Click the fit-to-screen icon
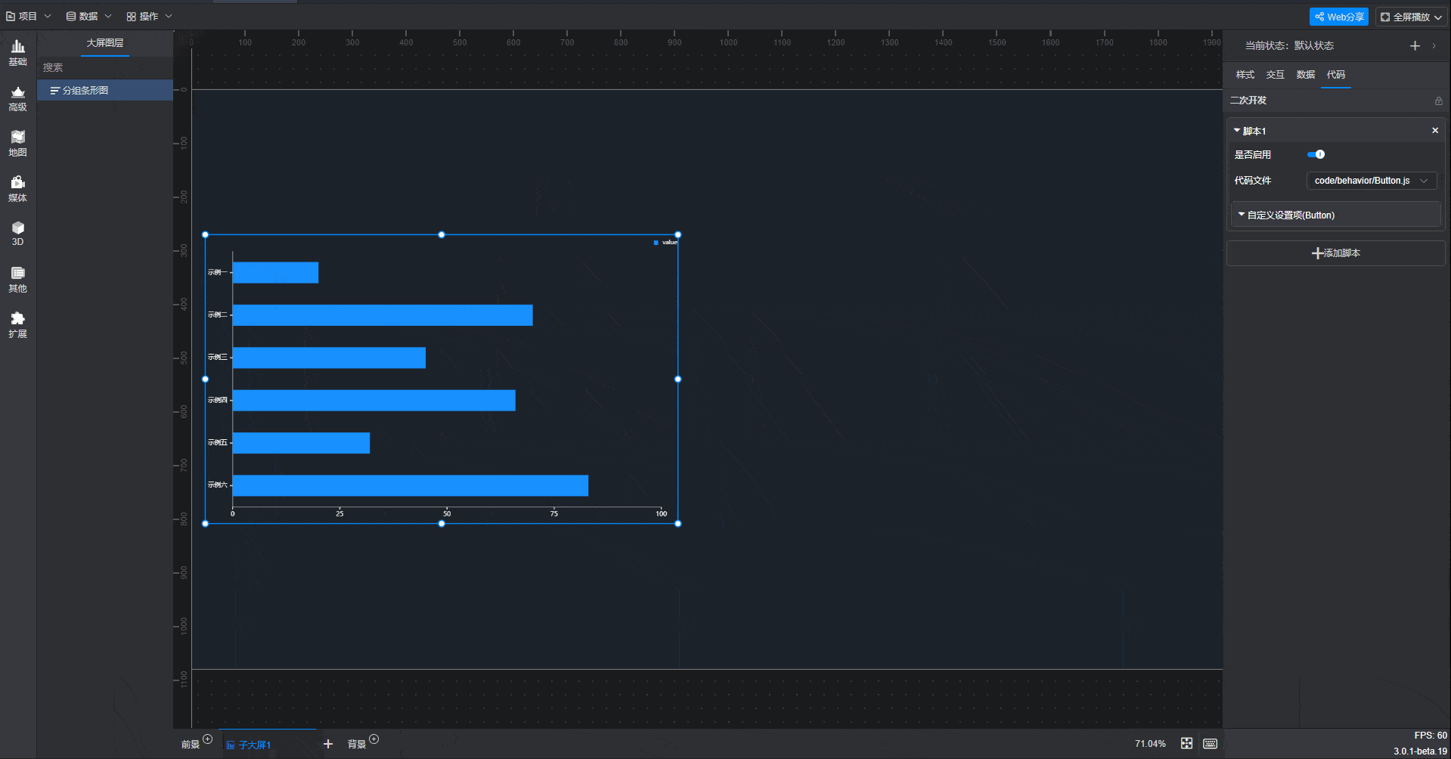This screenshot has width=1451, height=759. (1186, 744)
